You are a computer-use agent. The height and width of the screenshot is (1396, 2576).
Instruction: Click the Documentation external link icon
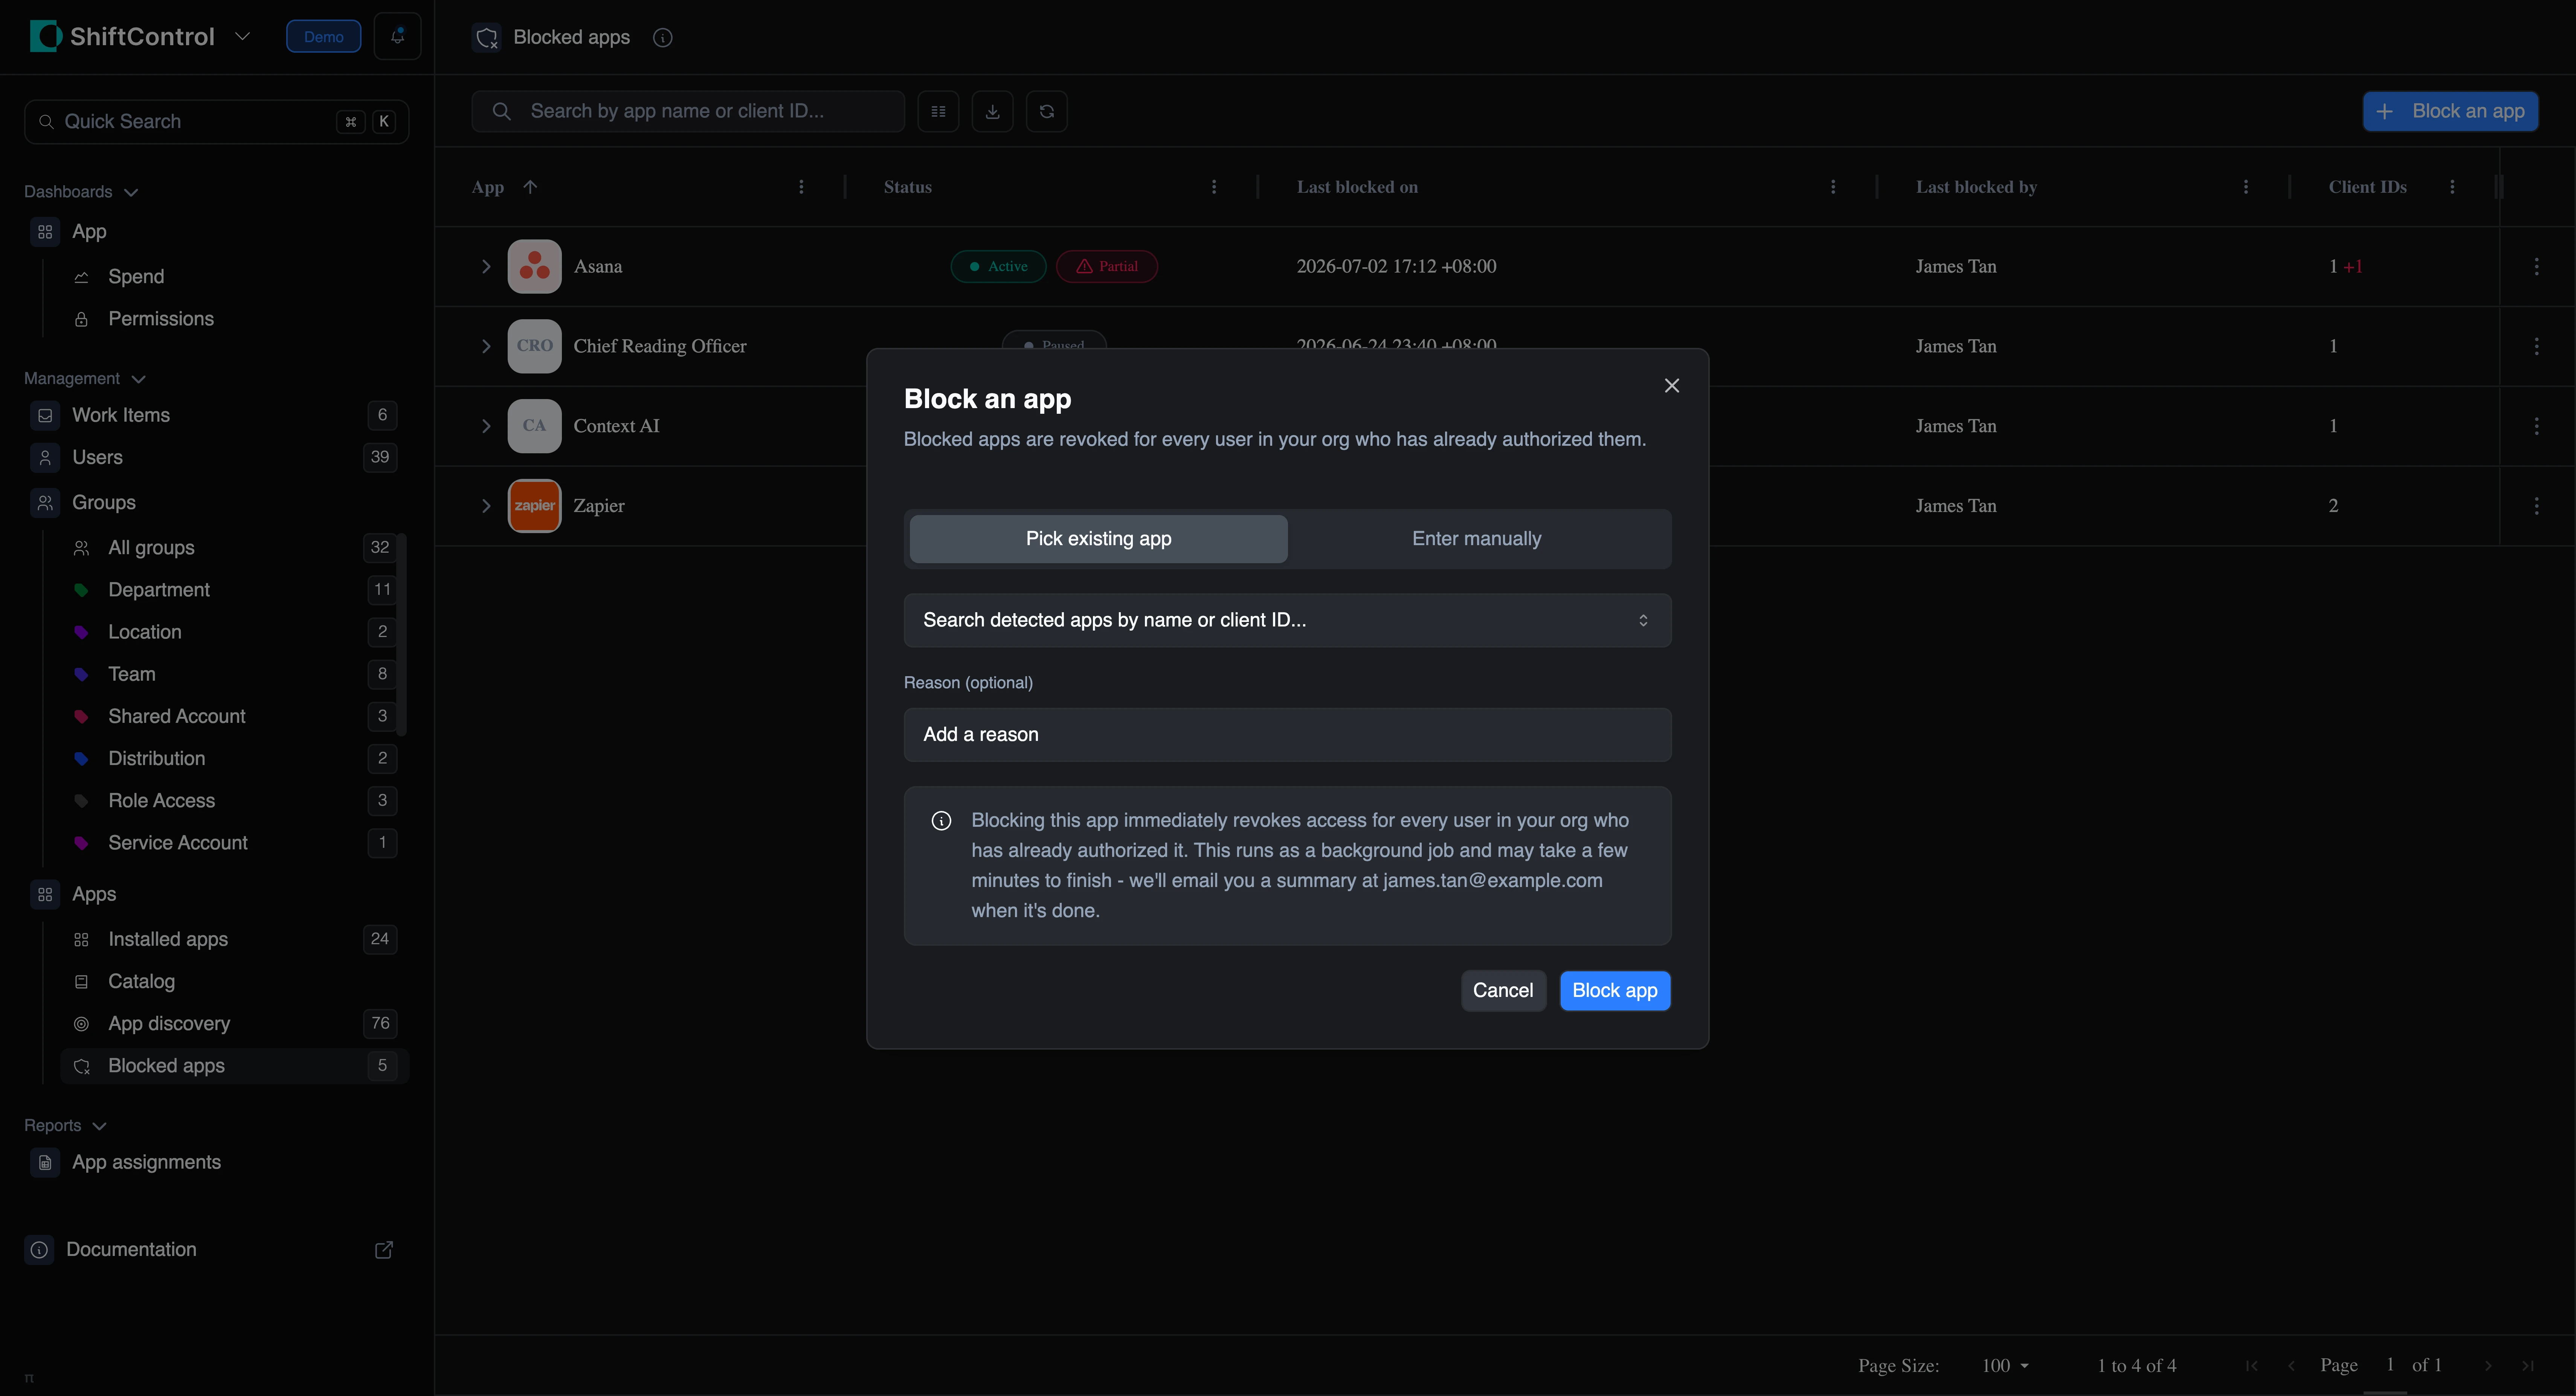pyautogui.click(x=384, y=1250)
